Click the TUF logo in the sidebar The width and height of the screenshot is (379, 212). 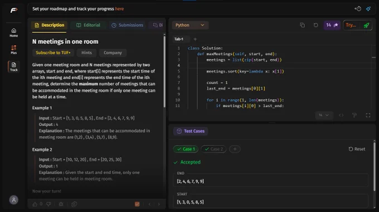tap(14, 10)
